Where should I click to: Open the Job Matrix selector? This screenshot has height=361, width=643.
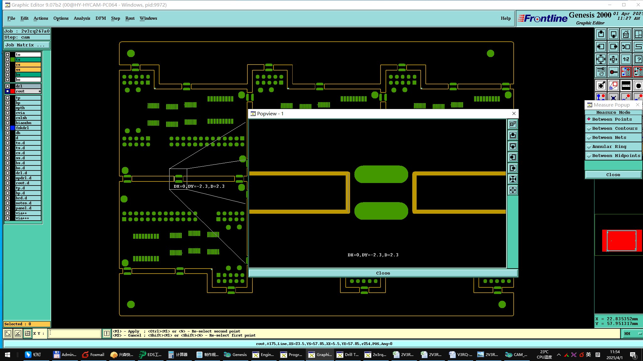point(27,45)
